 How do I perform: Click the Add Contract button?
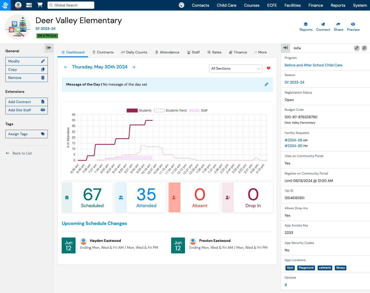(x=26, y=102)
